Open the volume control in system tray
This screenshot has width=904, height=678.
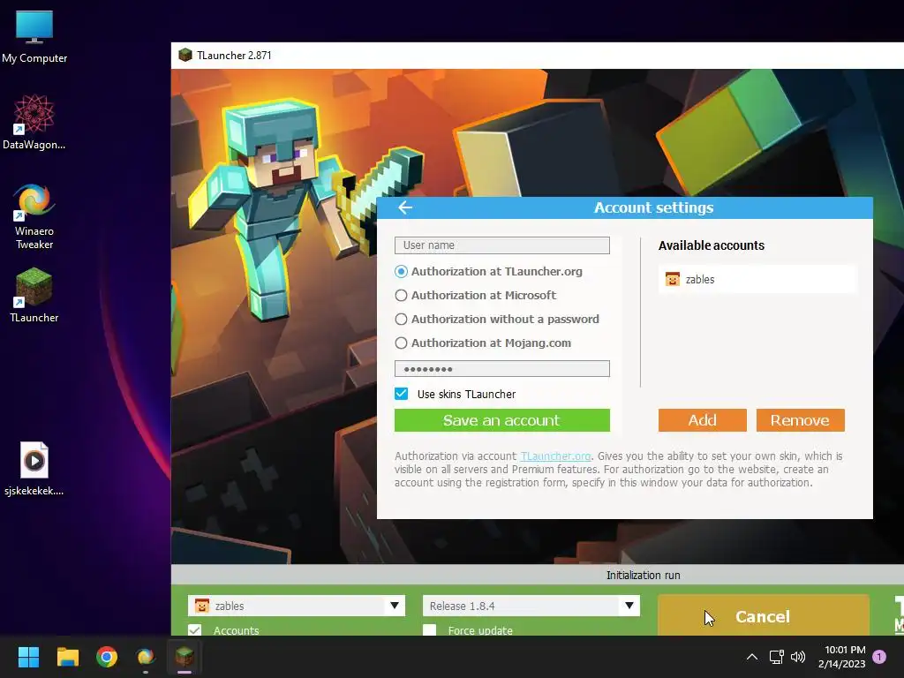click(798, 657)
